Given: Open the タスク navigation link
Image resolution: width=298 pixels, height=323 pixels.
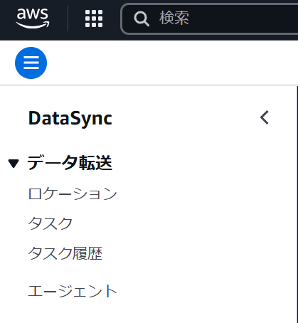Looking at the screenshot, I should 50,223.
